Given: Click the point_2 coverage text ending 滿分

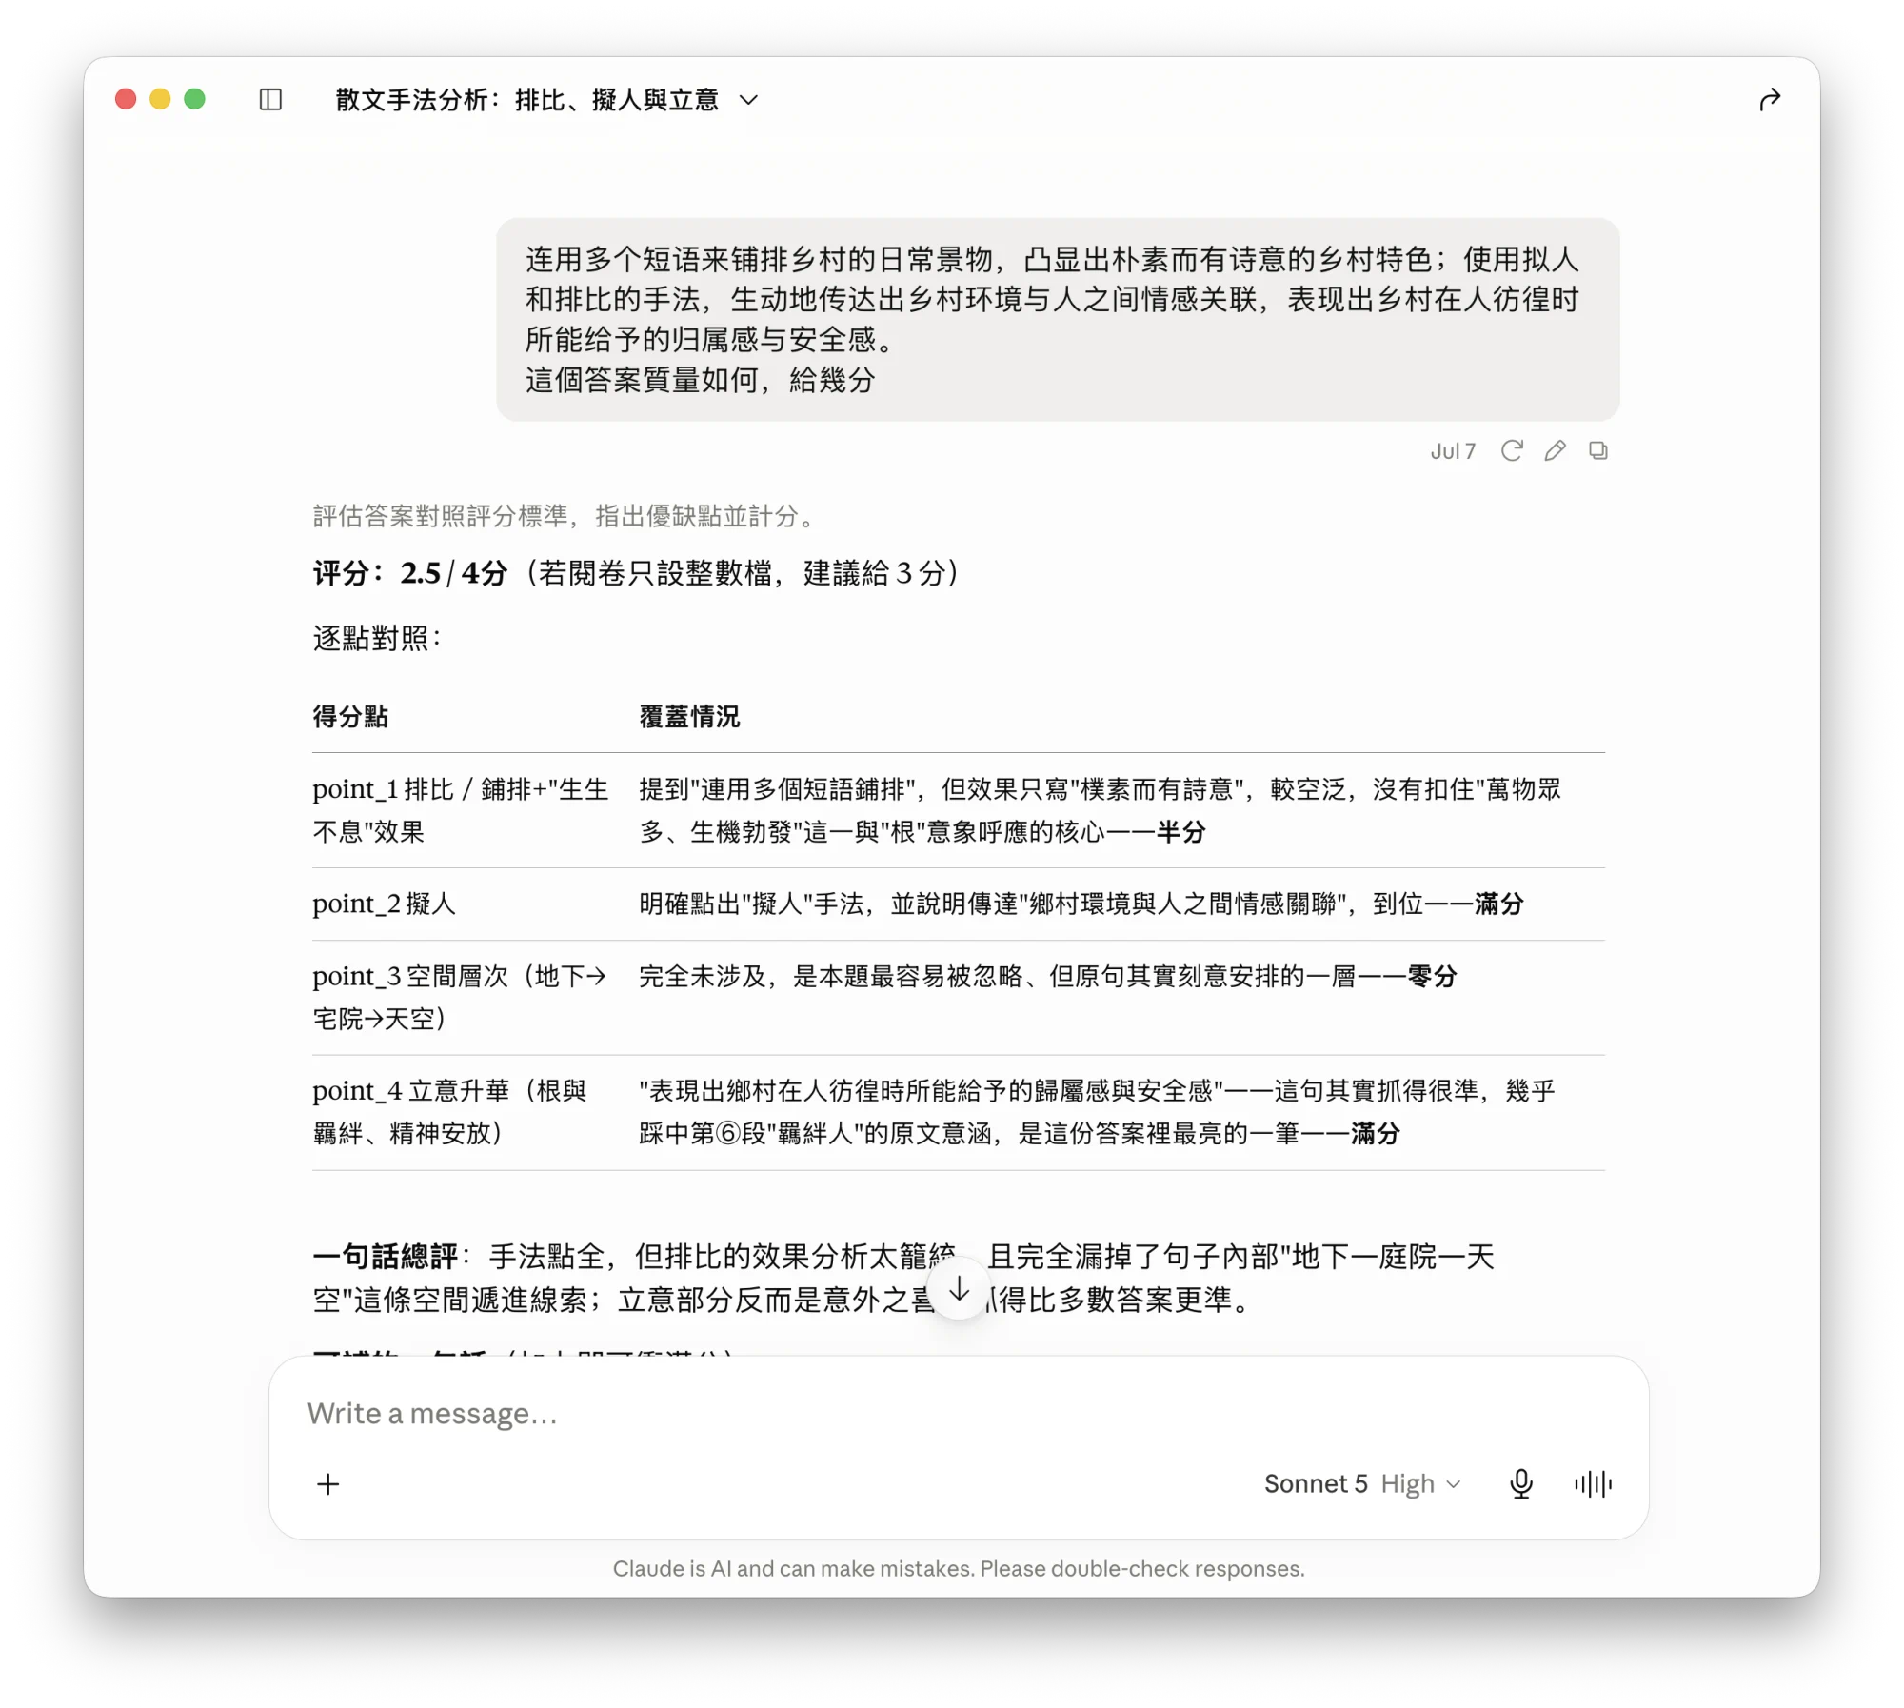Looking at the screenshot, I should [1081, 904].
